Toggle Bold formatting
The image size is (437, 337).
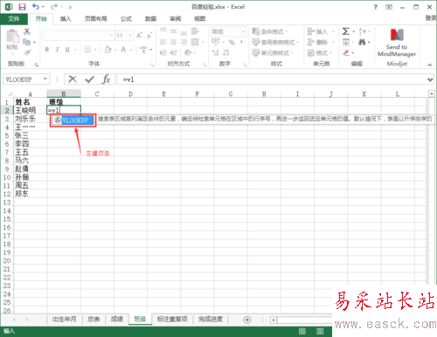pyautogui.click(x=47, y=50)
